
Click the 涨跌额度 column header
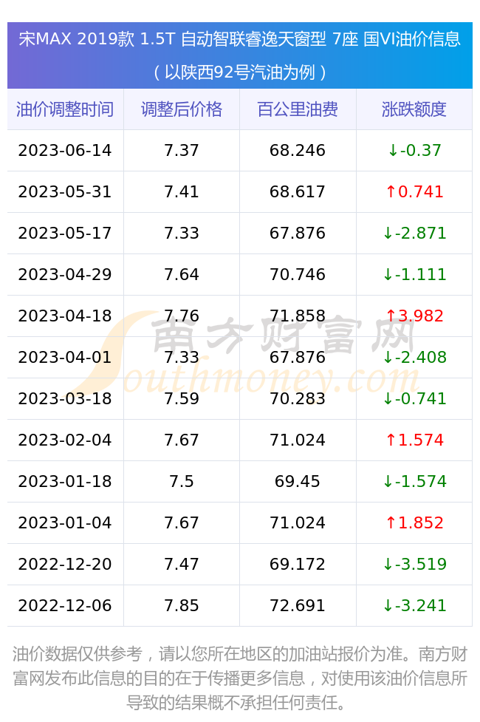point(414,109)
